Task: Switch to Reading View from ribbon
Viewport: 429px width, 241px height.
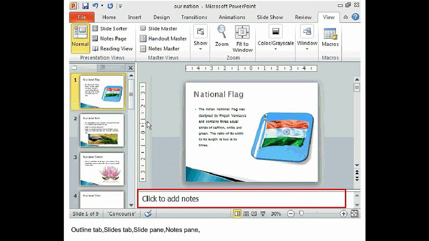Action: (x=112, y=49)
